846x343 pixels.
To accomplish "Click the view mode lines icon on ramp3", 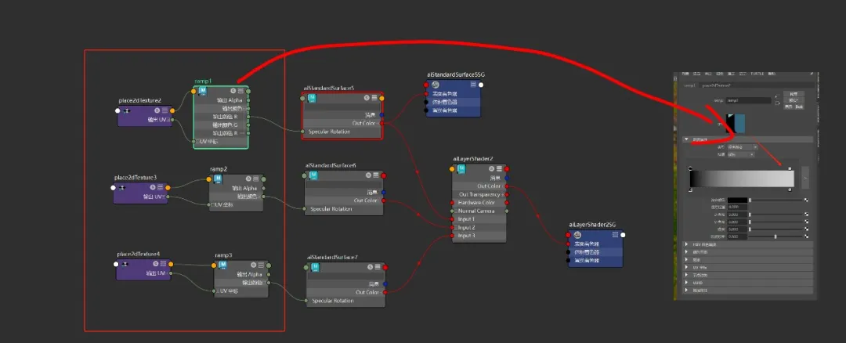I will (x=261, y=265).
